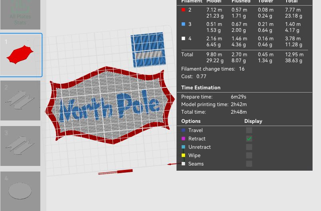Click the Unretract cyan legend icon

(x=183, y=147)
